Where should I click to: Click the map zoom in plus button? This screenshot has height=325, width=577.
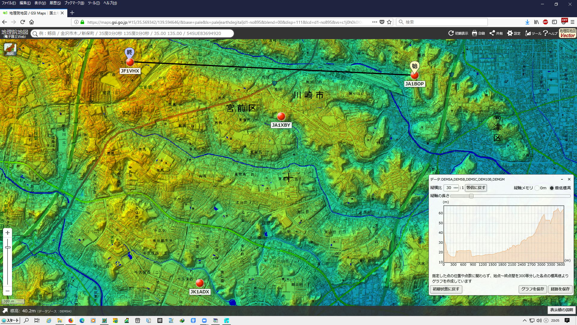tap(8, 233)
